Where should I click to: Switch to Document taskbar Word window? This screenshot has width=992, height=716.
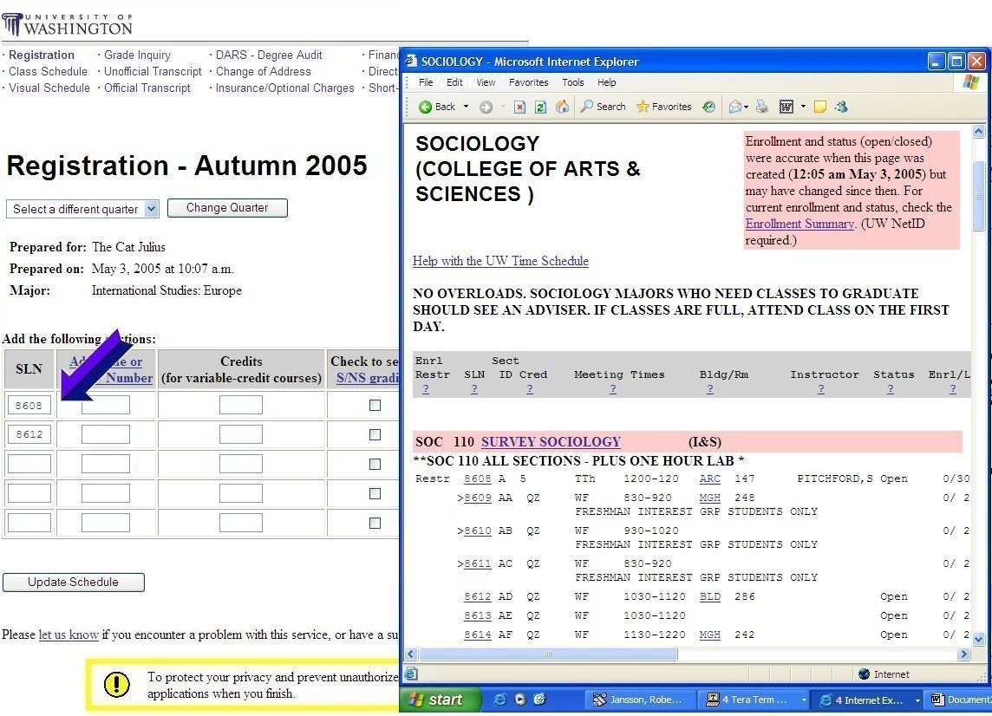(x=960, y=700)
